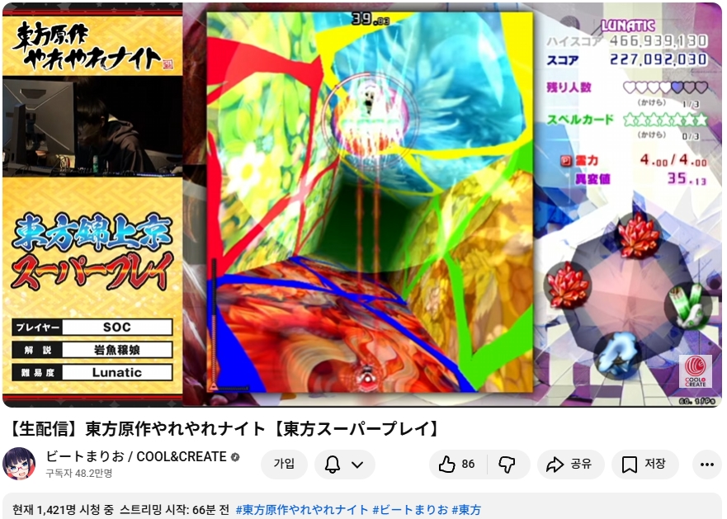Like the video with 86 likes

pyautogui.click(x=458, y=464)
